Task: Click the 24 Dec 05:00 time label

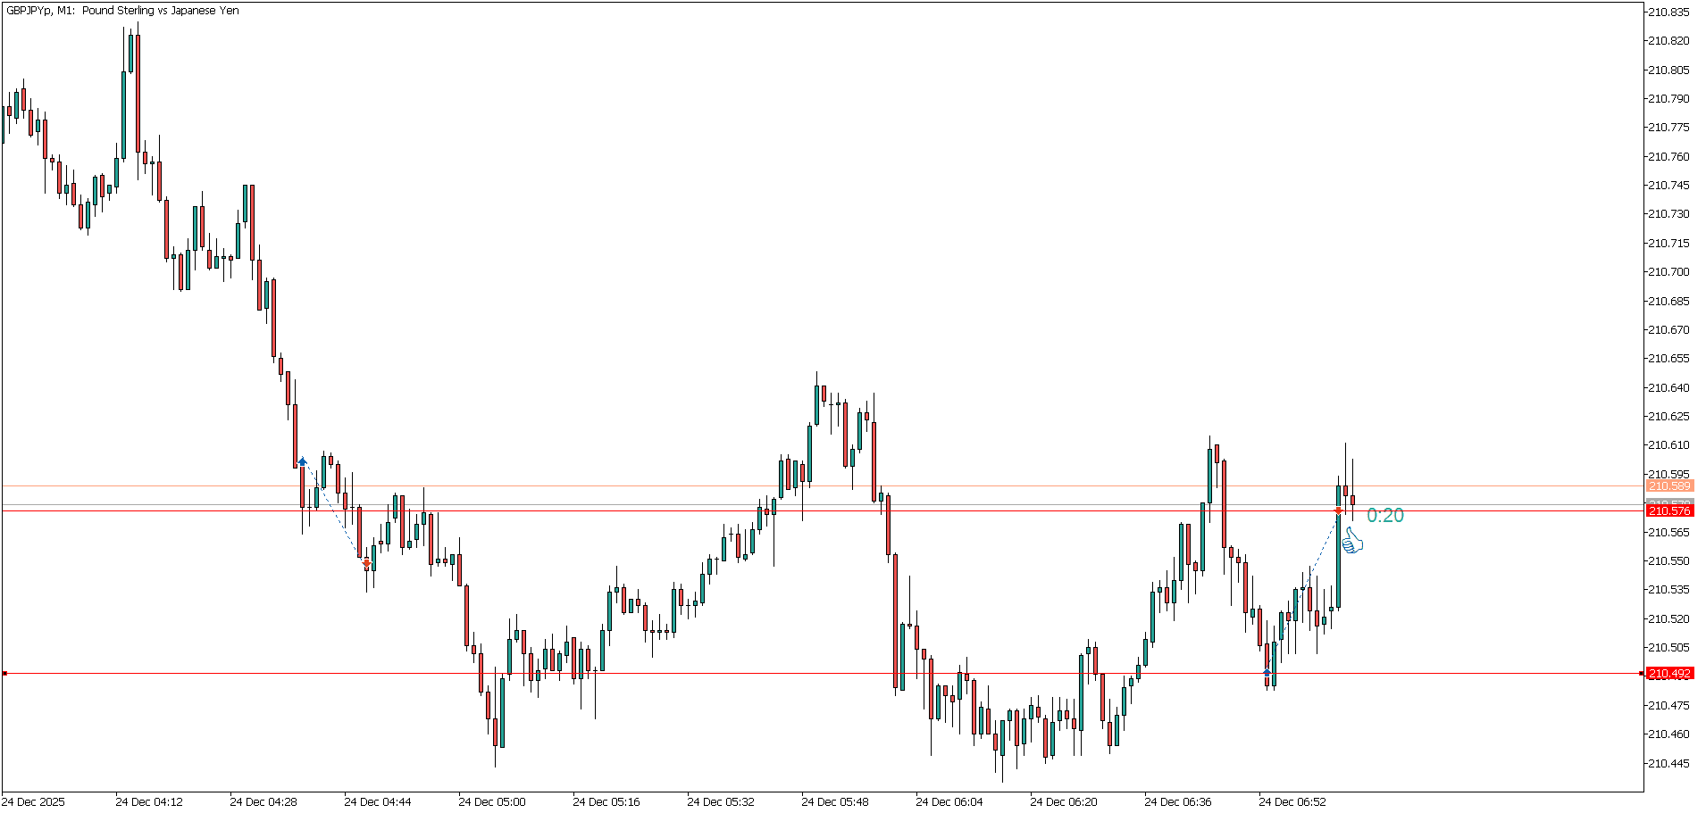Action: (x=492, y=801)
